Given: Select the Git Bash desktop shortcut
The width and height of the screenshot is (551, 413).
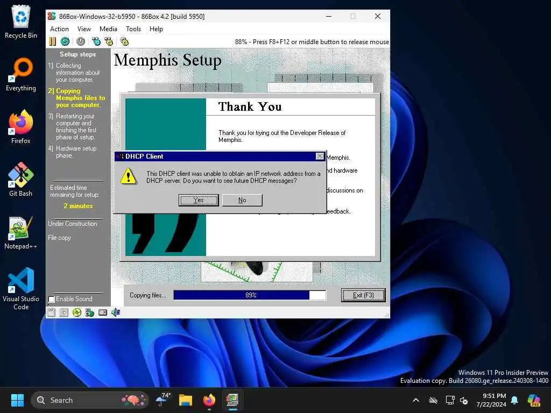Looking at the screenshot, I should 21,180.
